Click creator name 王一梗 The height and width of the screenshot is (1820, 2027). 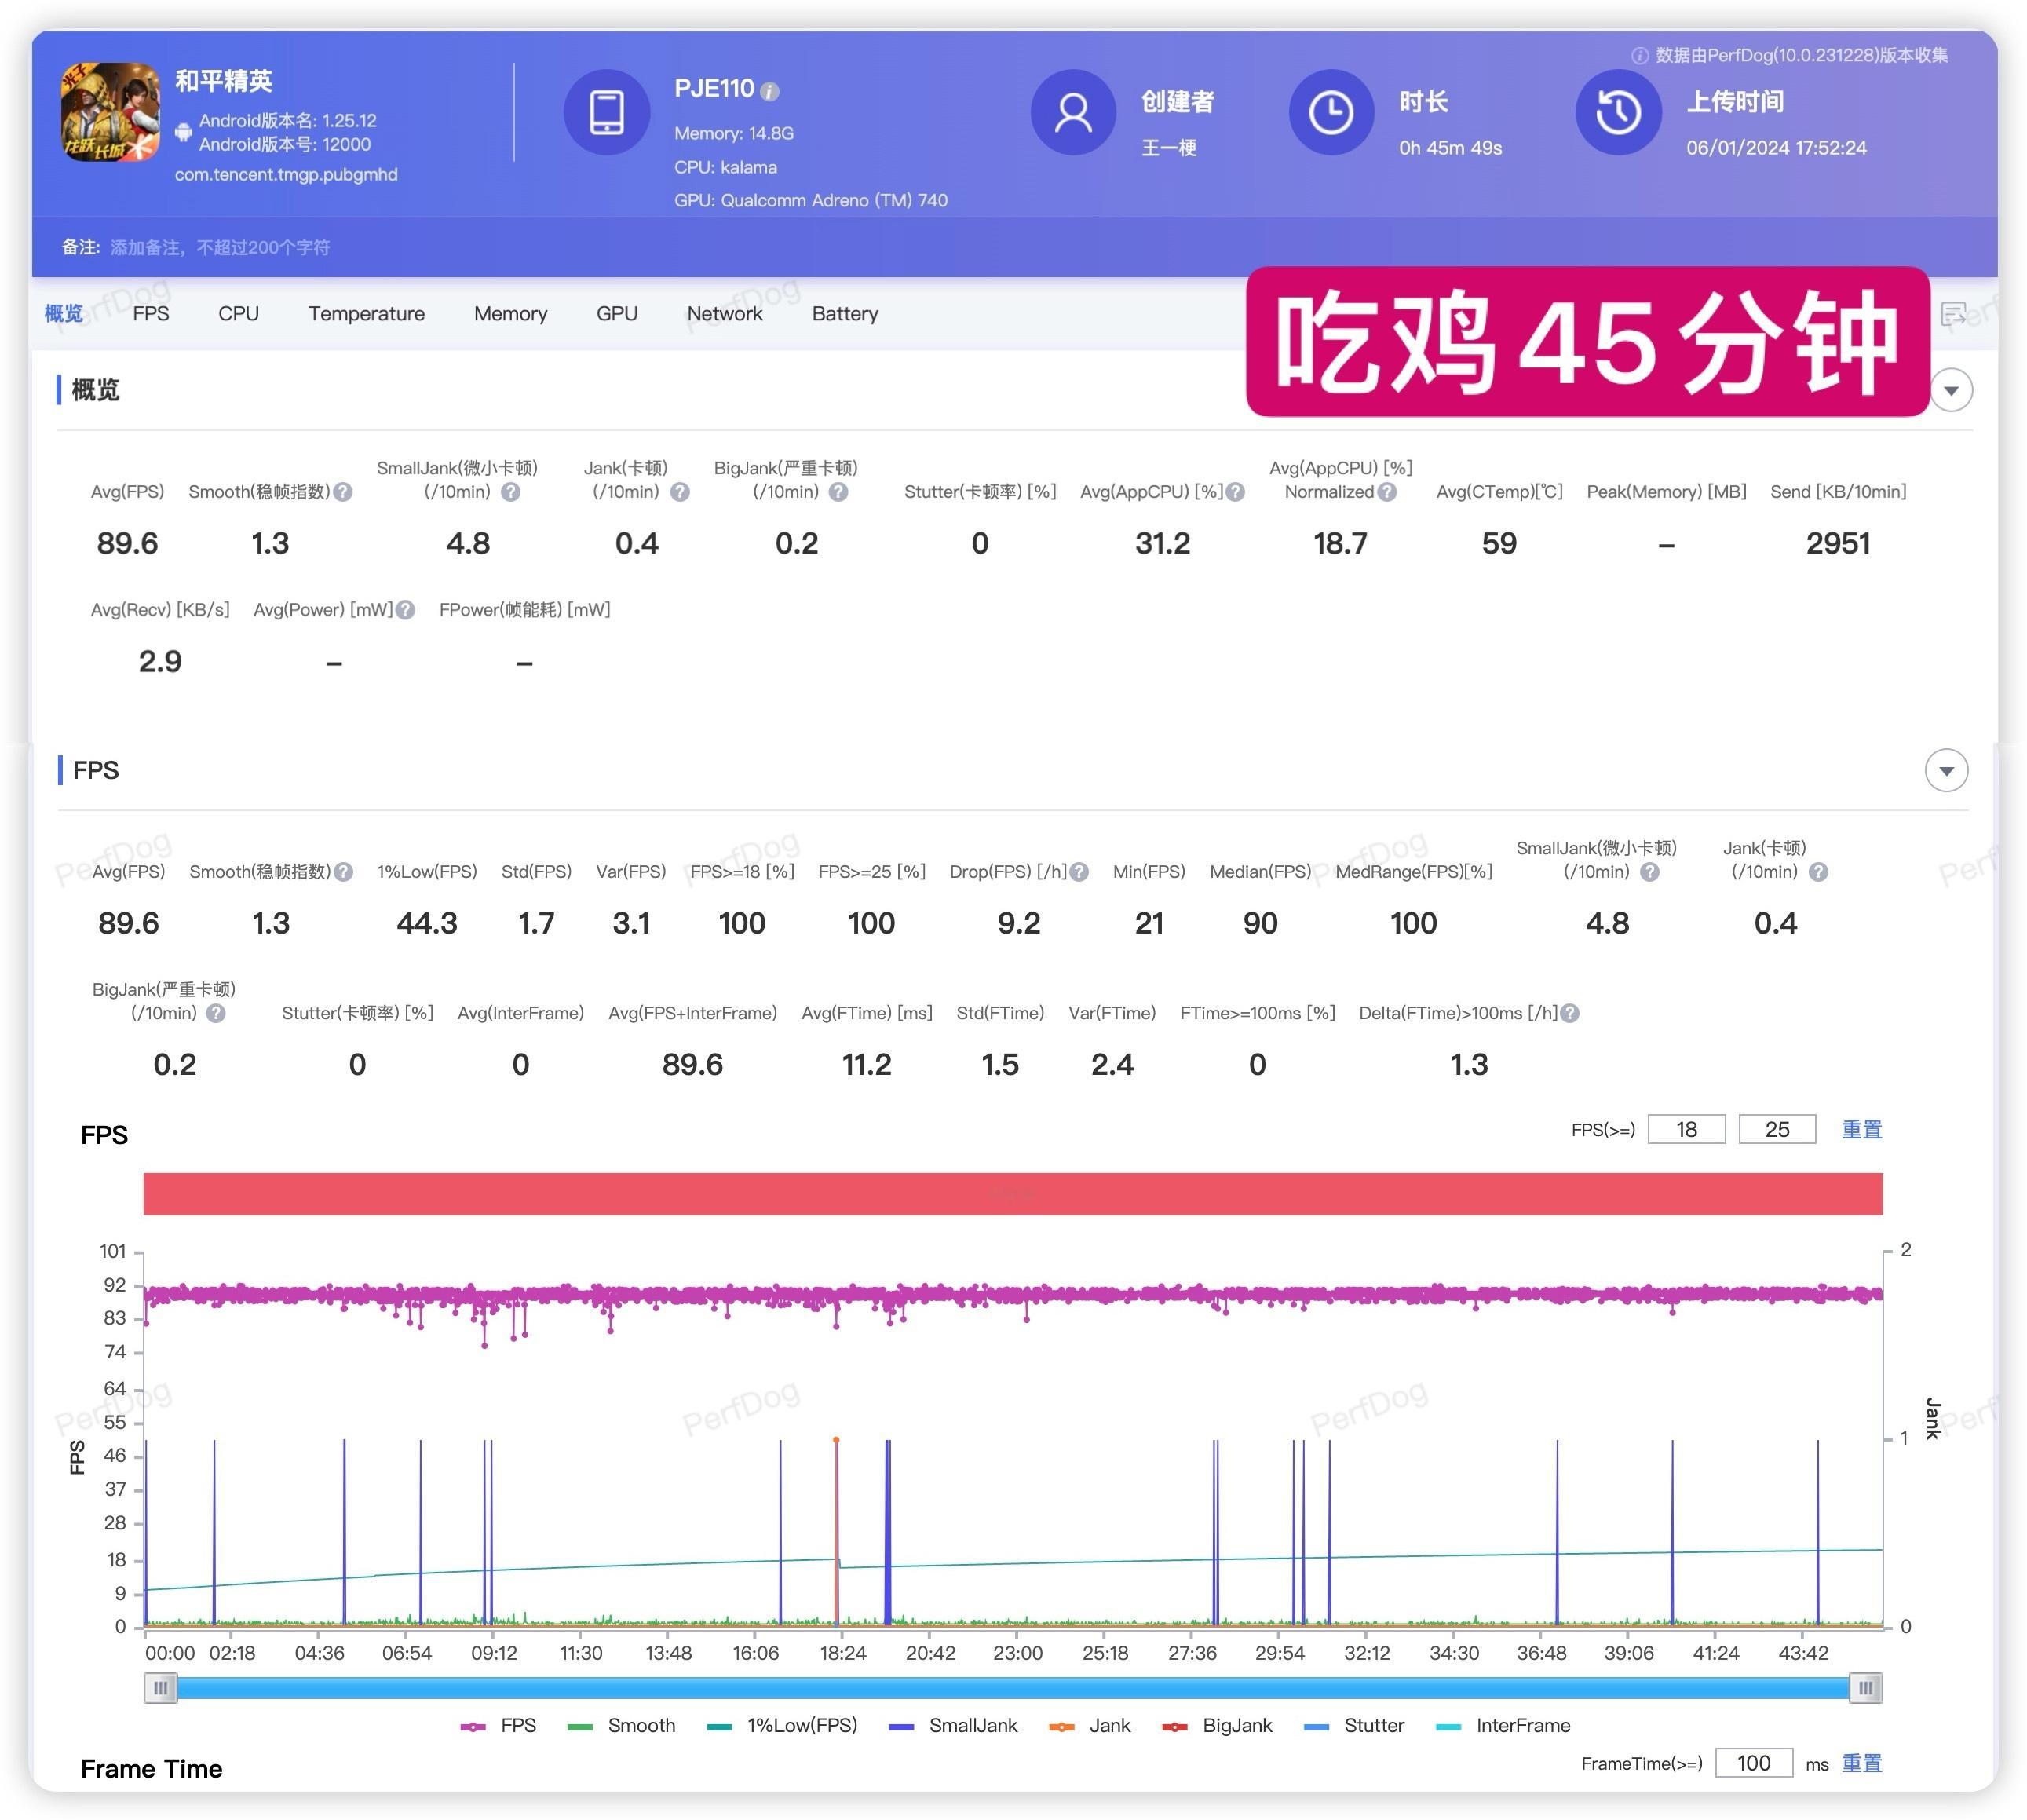pos(1169,148)
